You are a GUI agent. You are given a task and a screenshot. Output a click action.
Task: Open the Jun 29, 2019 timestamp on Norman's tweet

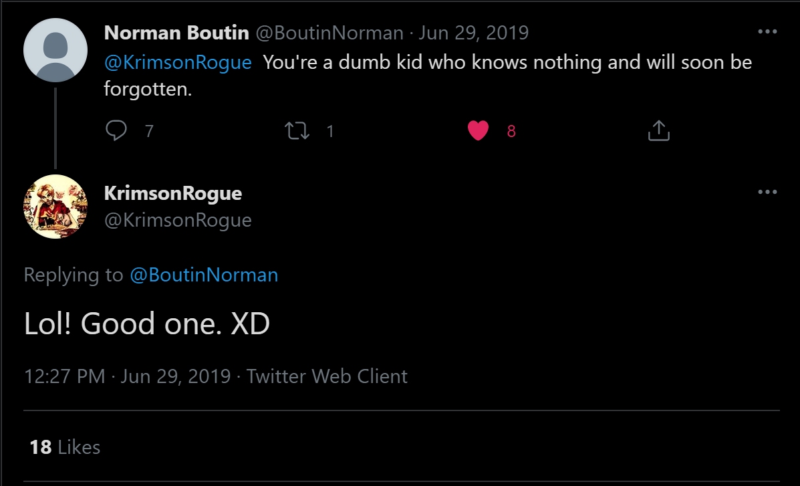click(473, 33)
